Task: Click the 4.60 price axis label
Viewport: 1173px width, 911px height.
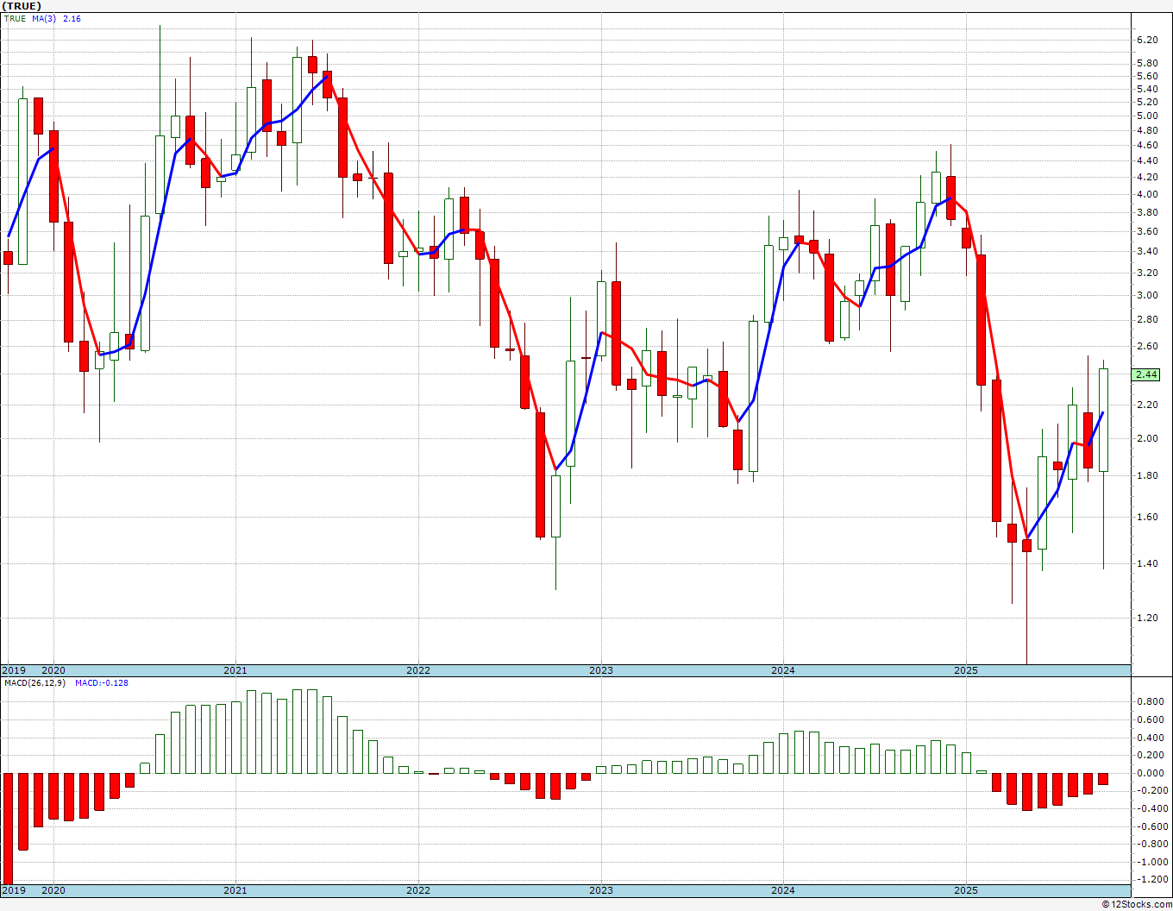Action: click(1147, 145)
